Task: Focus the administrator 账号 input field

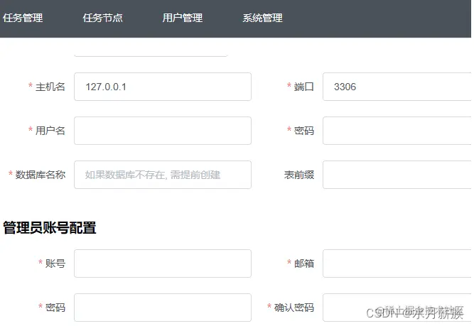Action: point(163,263)
